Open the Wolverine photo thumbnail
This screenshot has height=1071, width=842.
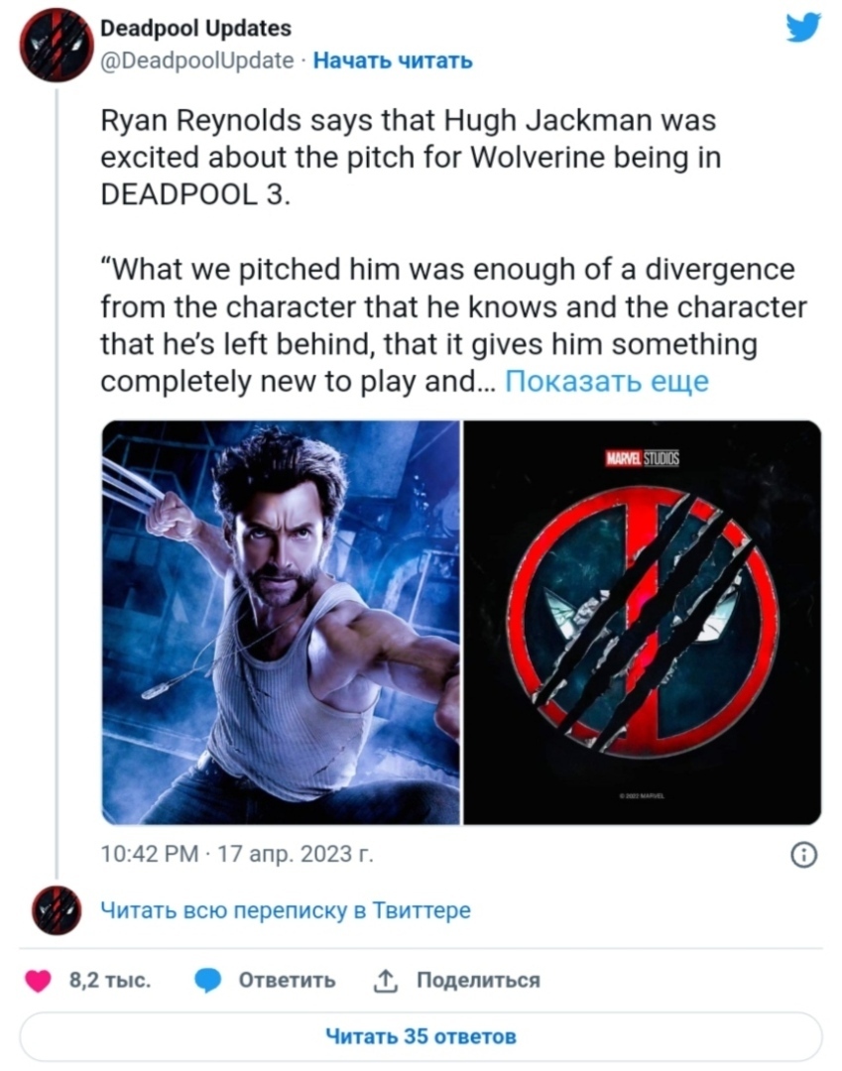click(282, 622)
